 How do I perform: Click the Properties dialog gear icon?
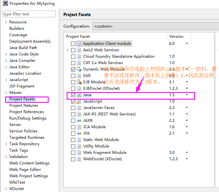pyautogui.click(x=5, y=3)
